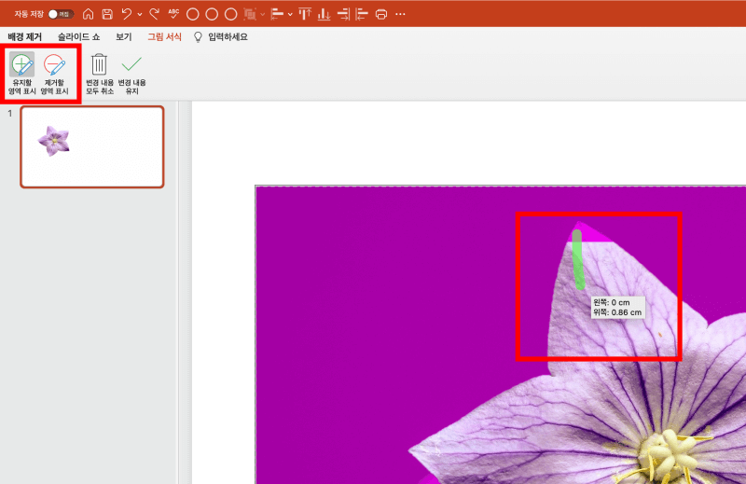Click the lightbulb tell-me icon
Viewport: 746px width, 484px height.
(x=198, y=37)
